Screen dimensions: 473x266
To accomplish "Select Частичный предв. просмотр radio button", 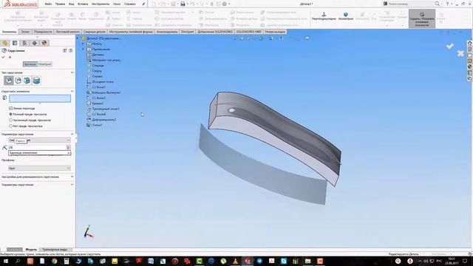I will [11, 120].
